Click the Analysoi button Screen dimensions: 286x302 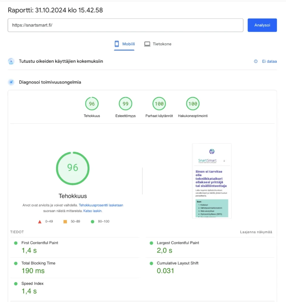click(262, 25)
